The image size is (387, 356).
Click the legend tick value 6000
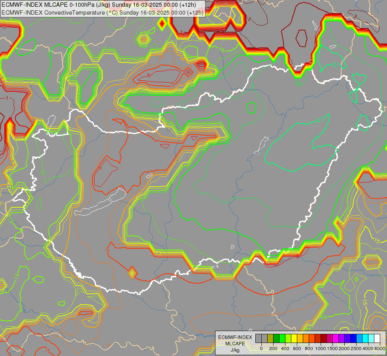point(380,348)
